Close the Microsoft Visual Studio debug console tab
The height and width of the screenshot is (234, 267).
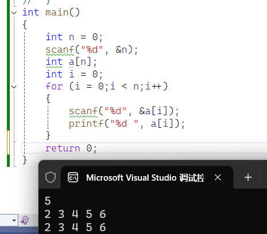[x=218, y=177]
